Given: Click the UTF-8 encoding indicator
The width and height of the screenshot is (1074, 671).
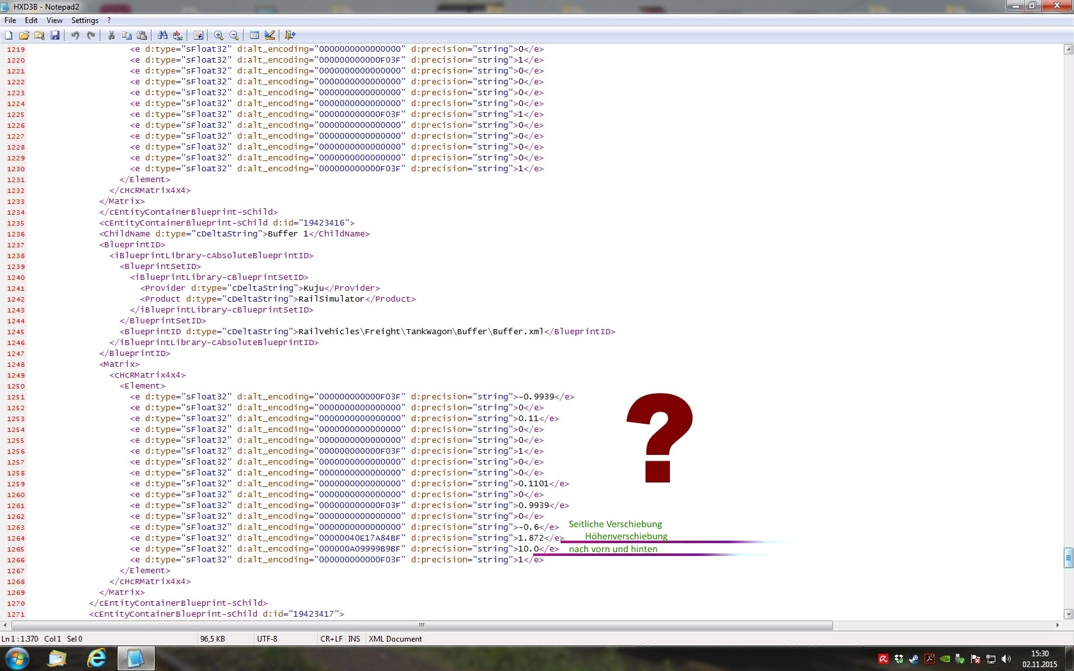Looking at the screenshot, I should [x=267, y=639].
